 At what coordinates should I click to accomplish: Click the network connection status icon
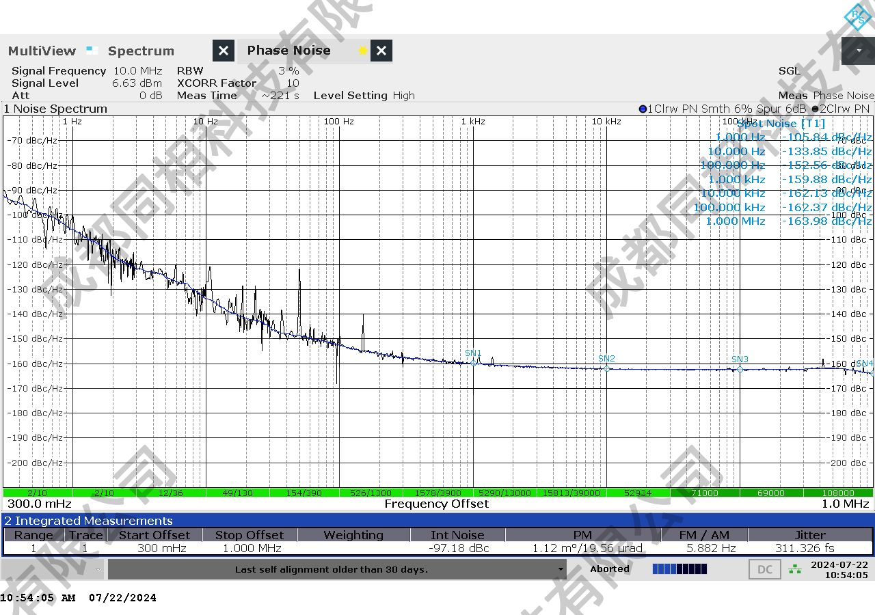[795, 569]
